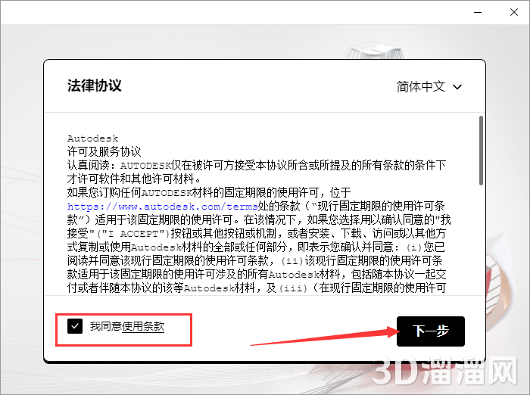
Task: Click the agreement text scrollbar thumb
Action: (x=481, y=151)
